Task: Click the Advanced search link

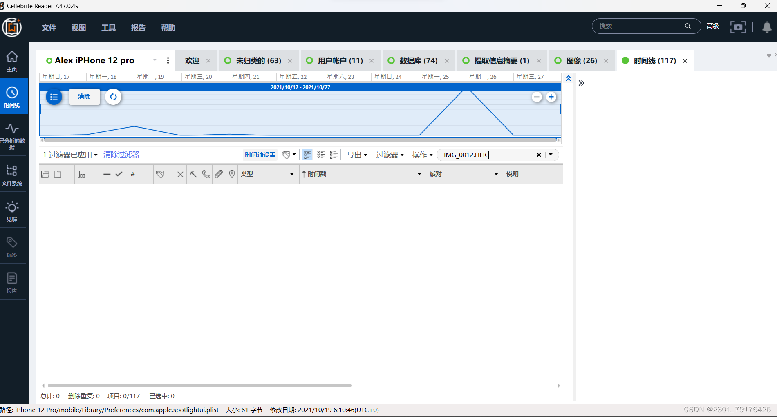Action: (713, 26)
